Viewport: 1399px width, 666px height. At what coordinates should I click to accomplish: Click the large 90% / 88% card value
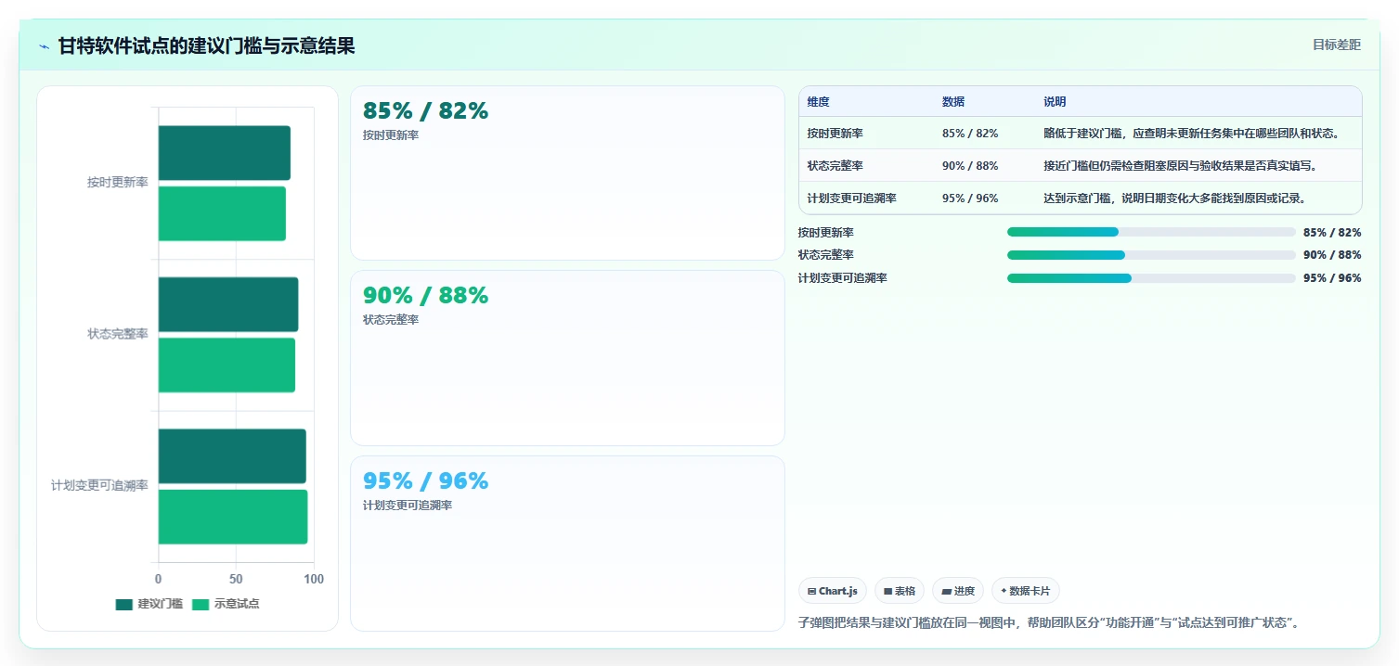[x=425, y=296]
